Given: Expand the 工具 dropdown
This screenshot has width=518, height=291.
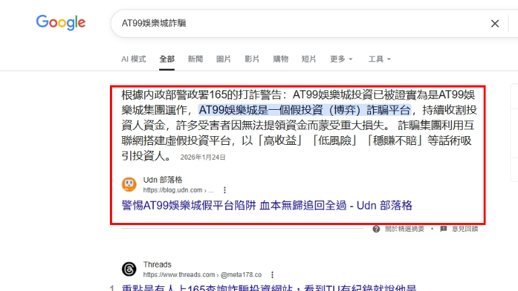Looking at the screenshot, I should click(380, 59).
